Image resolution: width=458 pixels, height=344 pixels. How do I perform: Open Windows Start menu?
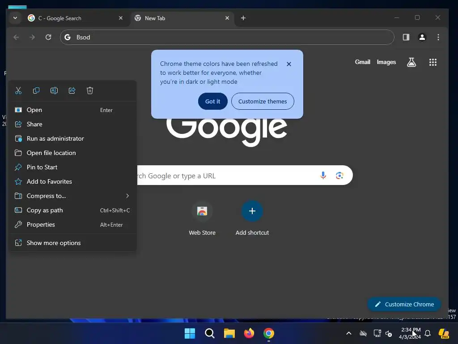tap(190, 333)
